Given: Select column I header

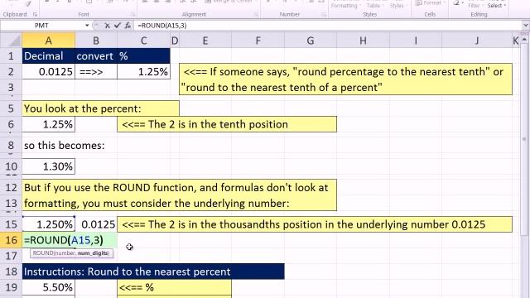Looking at the screenshot, I should [416, 41].
